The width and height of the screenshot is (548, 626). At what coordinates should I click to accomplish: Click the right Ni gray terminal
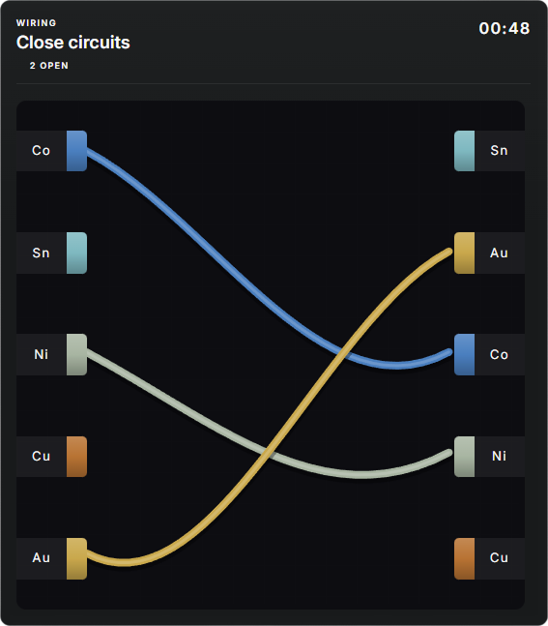[x=464, y=457]
